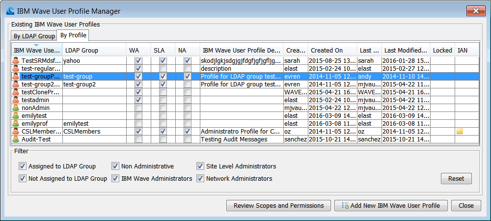Screen dimensions: 491x221
Task: Click the user icon for testClonePr profile
Action: pyautogui.click(x=17, y=92)
